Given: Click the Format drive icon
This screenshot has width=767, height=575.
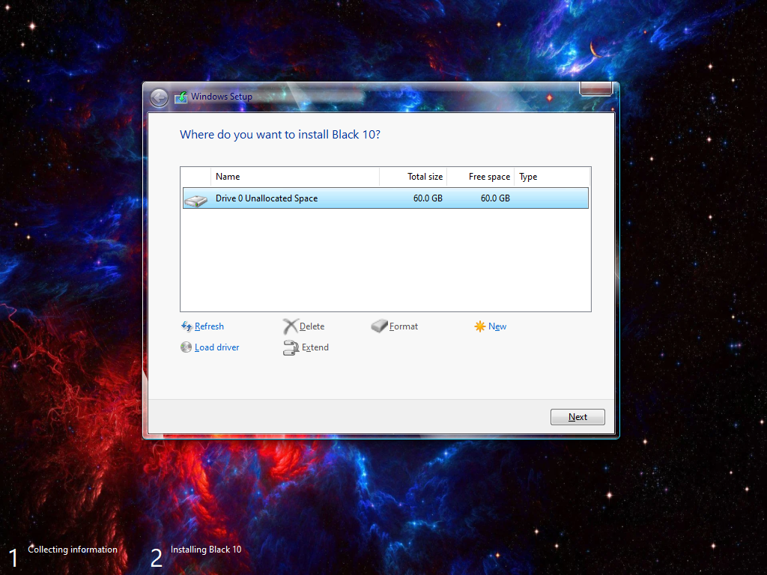Looking at the screenshot, I should (x=379, y=326).
